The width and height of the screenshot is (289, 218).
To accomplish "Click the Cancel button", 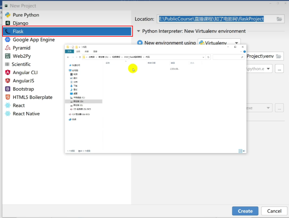I will pyautogui.click(x=274, y=211).
